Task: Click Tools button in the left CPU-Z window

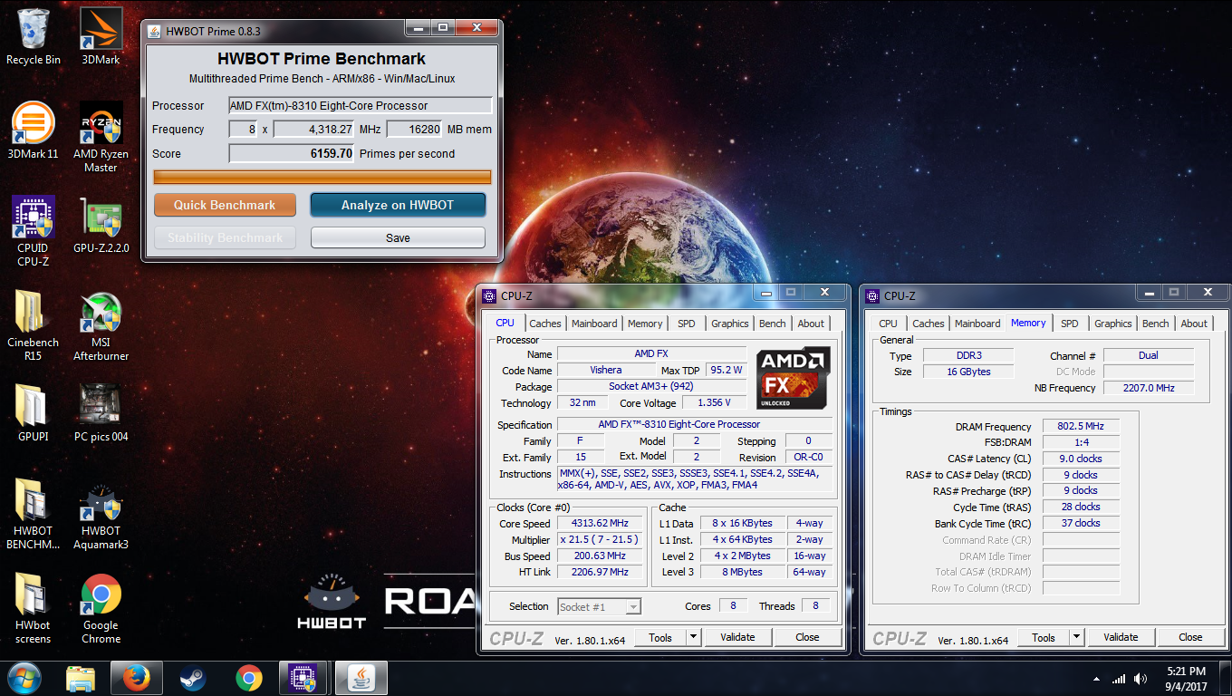Action: (660, 637)
